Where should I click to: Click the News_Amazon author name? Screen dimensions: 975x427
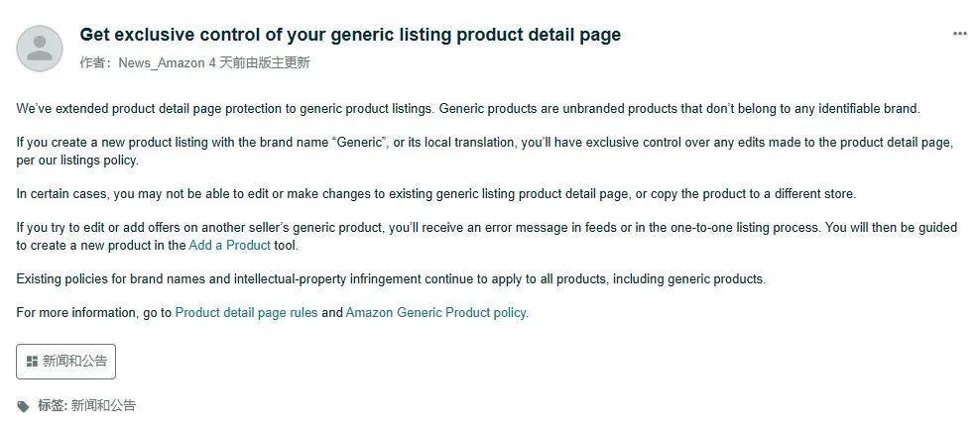162,62
